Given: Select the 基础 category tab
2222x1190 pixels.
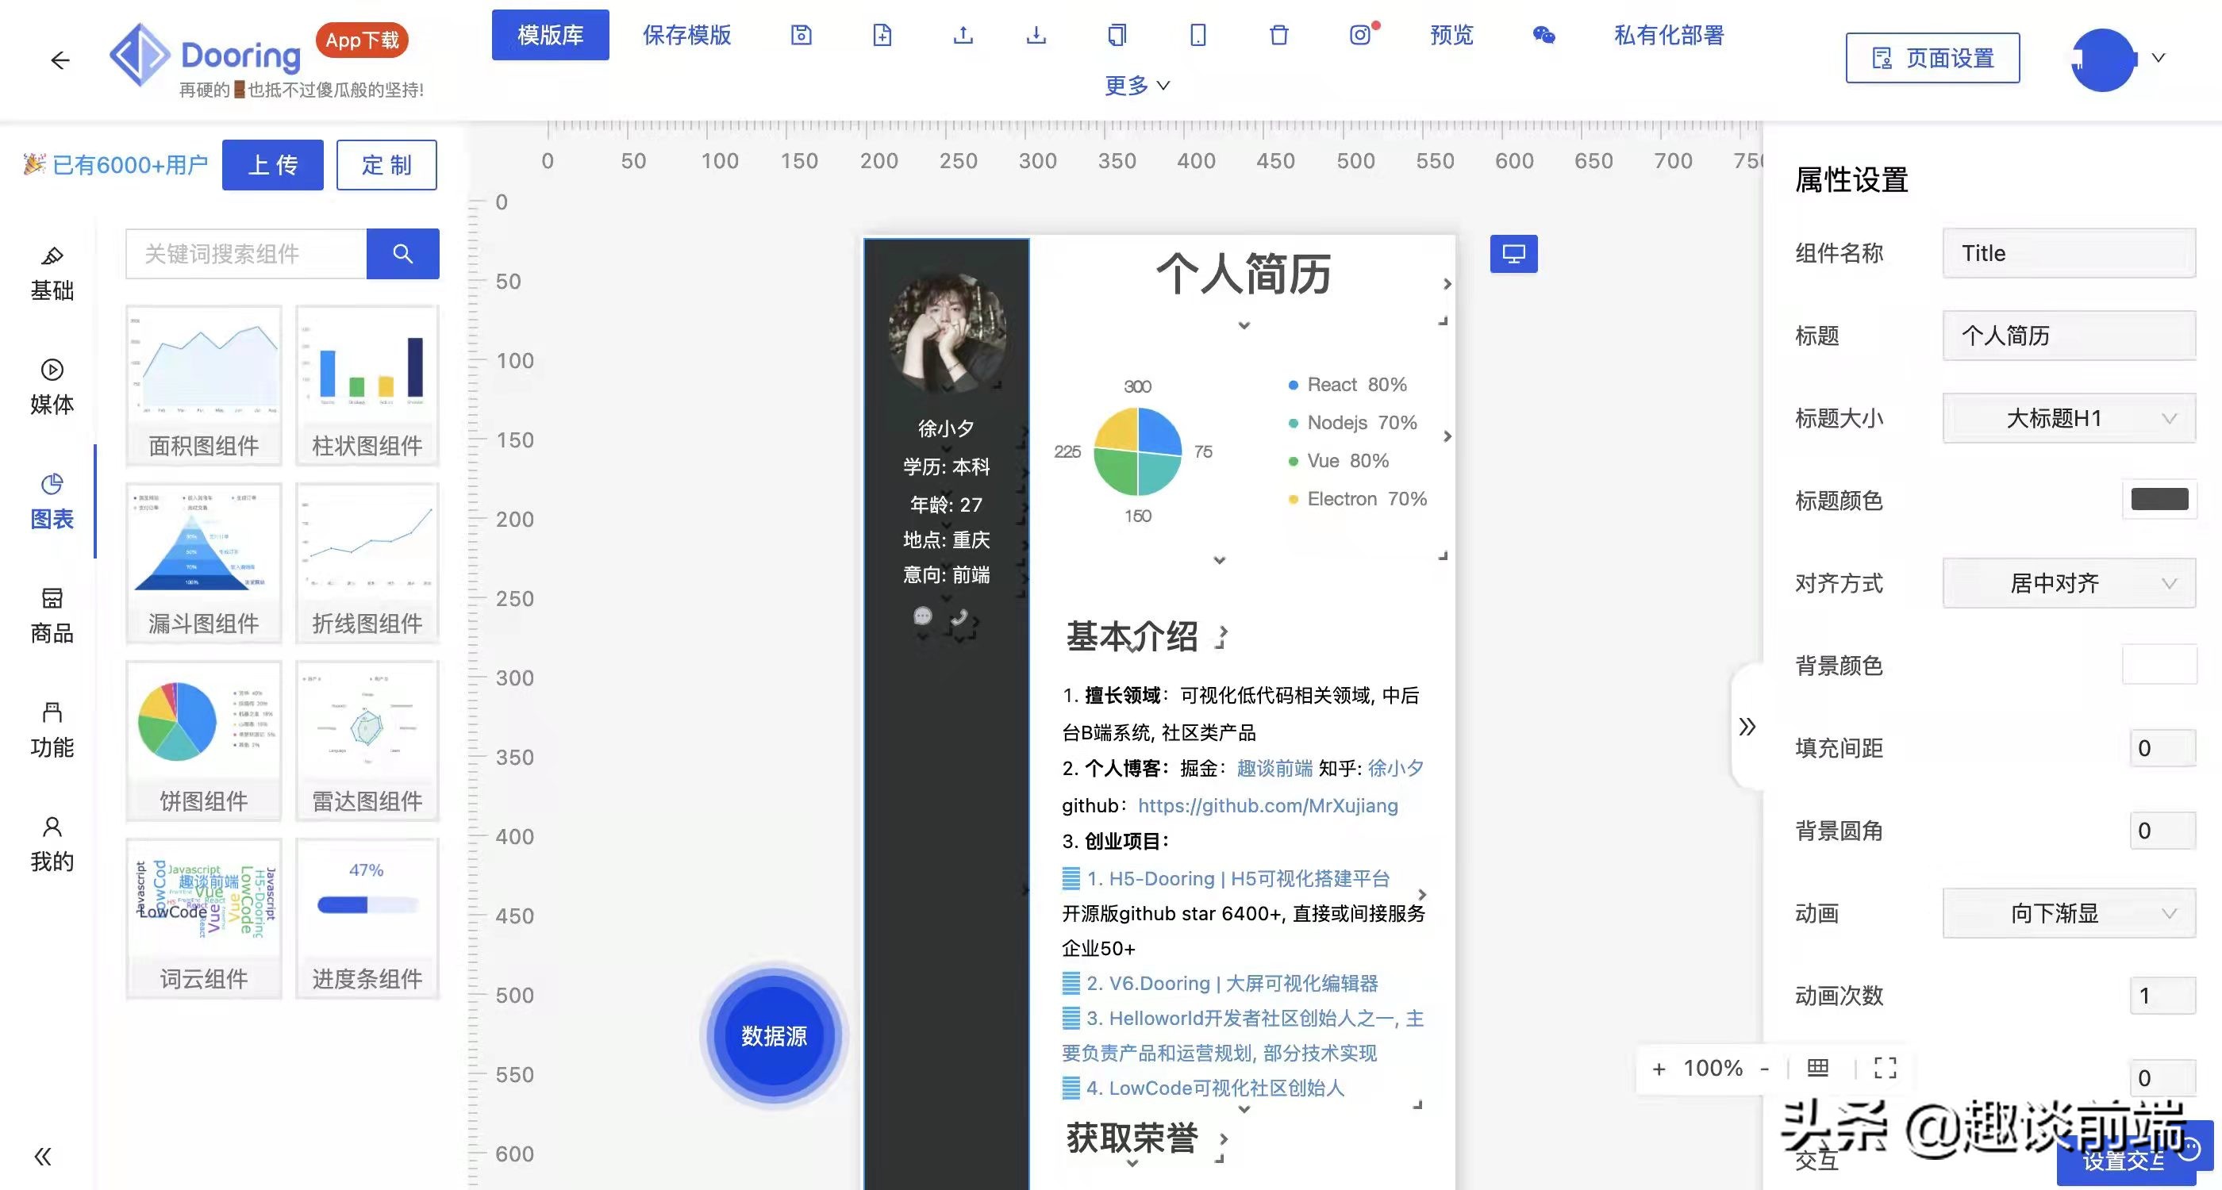Looking at the screenshot, I should (52, 274).
